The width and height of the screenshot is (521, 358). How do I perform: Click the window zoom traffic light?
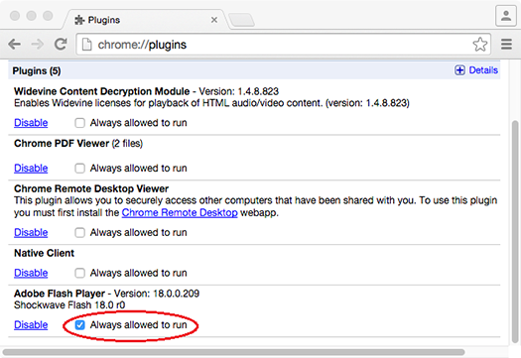[x=48, y=16]
